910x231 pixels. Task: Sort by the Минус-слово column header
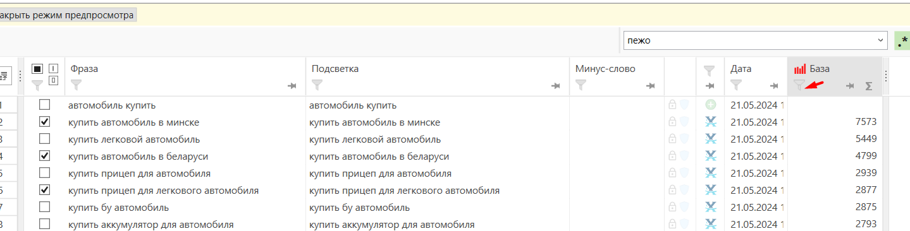point(605,68)
